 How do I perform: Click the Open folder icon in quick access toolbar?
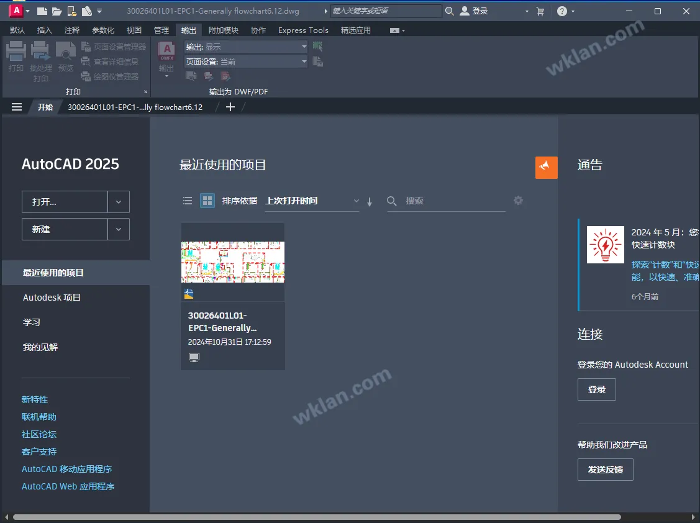tap(57, 11)
